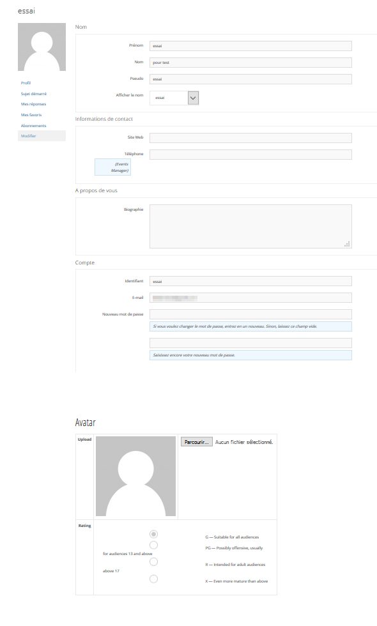Select the R rating radio button
This screenshot has height=626, width=377.
click(x=153, y=562)
